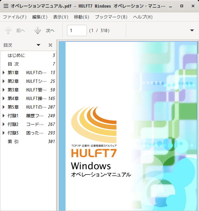Open the ファイル(F) menu
This screenshot has width=199, height=211.
15,17
